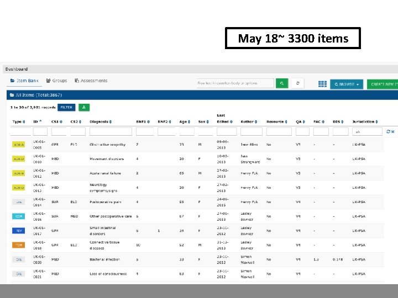Click the orange type tag in UK-01-0018 row

19,245
